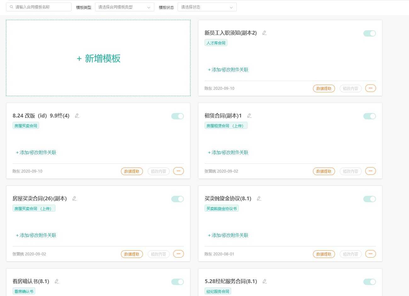
Task: Click 数据提取 on 新员工入职须知(副本2) card
Action: click(x=324, y=88)
